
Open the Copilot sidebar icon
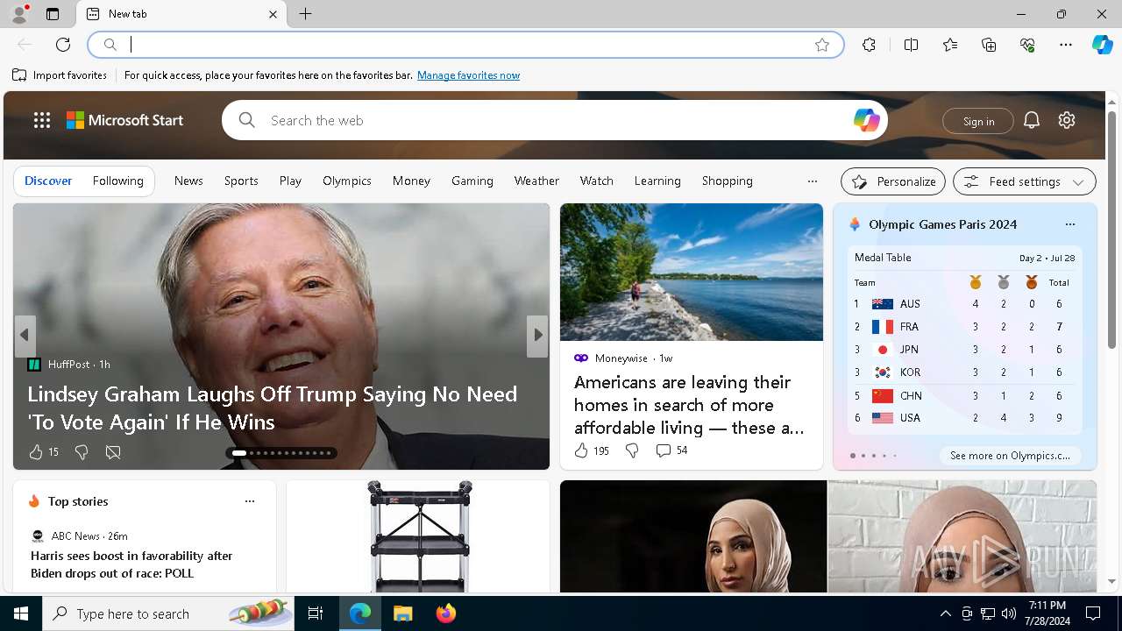click(x=1103, y=45)
